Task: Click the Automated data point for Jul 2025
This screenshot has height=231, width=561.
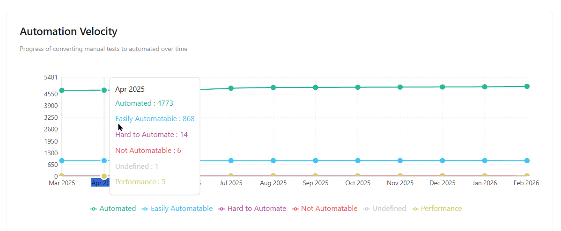Action: (x=231, y=88)
